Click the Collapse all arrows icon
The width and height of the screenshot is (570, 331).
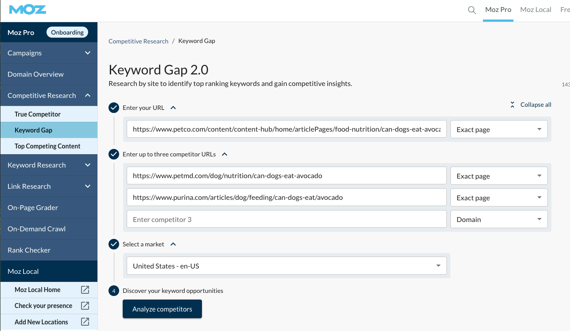pyautogui.click(x=512, y=105)
